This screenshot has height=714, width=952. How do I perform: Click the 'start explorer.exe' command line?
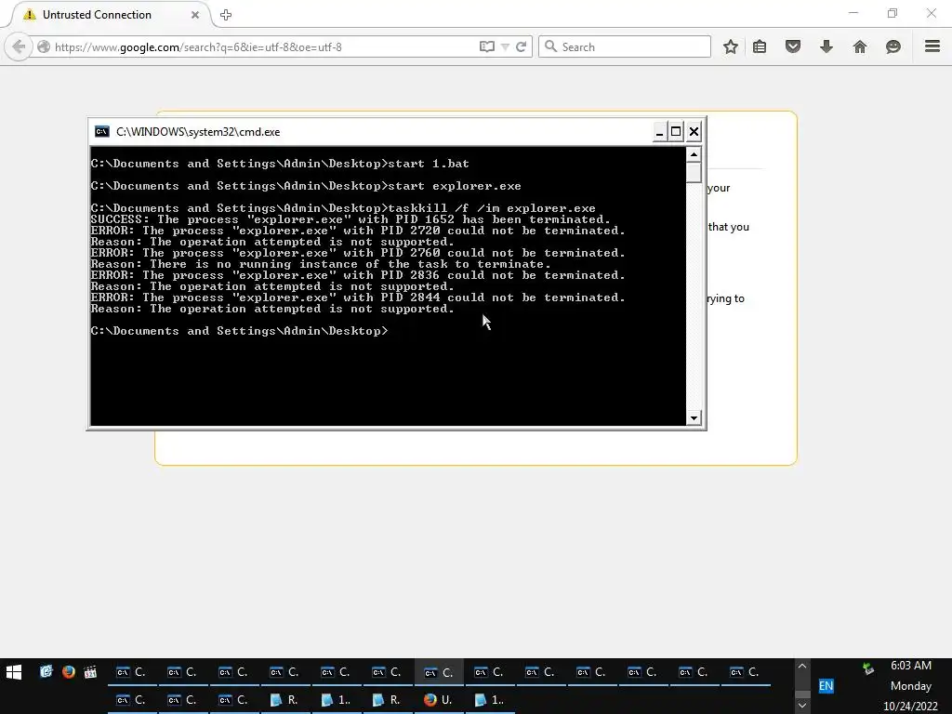pyautogui.click(x=306, y=186)
